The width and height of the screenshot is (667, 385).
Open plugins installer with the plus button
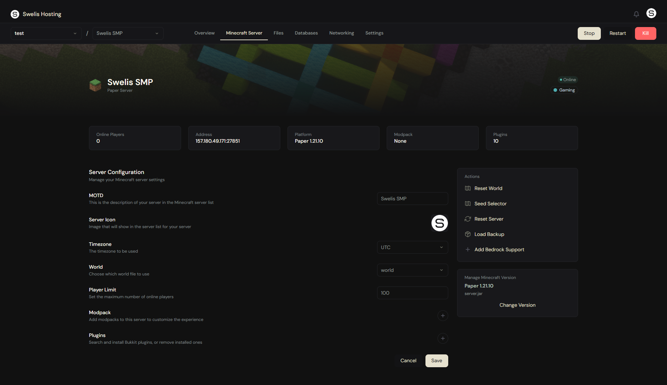443,338
